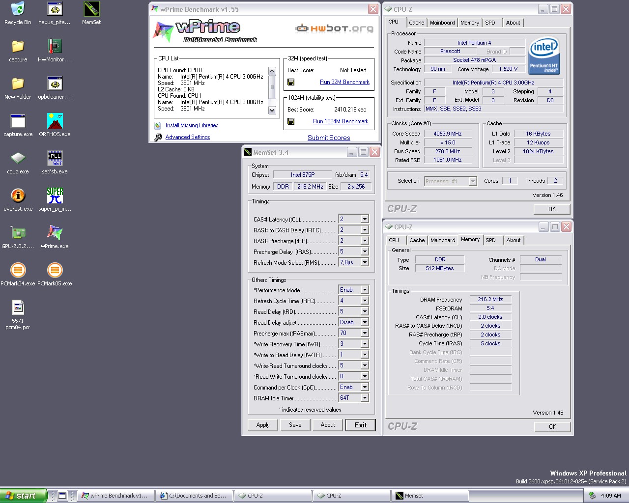The width and height of the screenshot is (629, 503).
Task: Click the system tray notification icon
Action: (592, 496)
